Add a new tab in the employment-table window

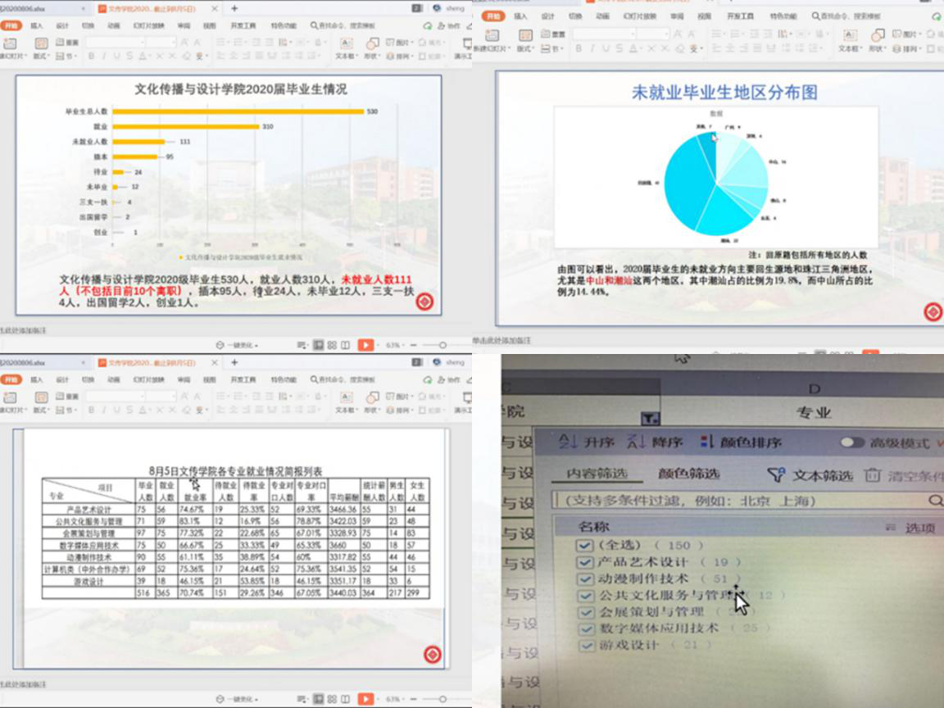235,362
